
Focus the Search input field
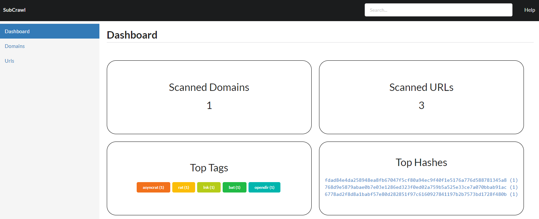(x=438, y=10)
